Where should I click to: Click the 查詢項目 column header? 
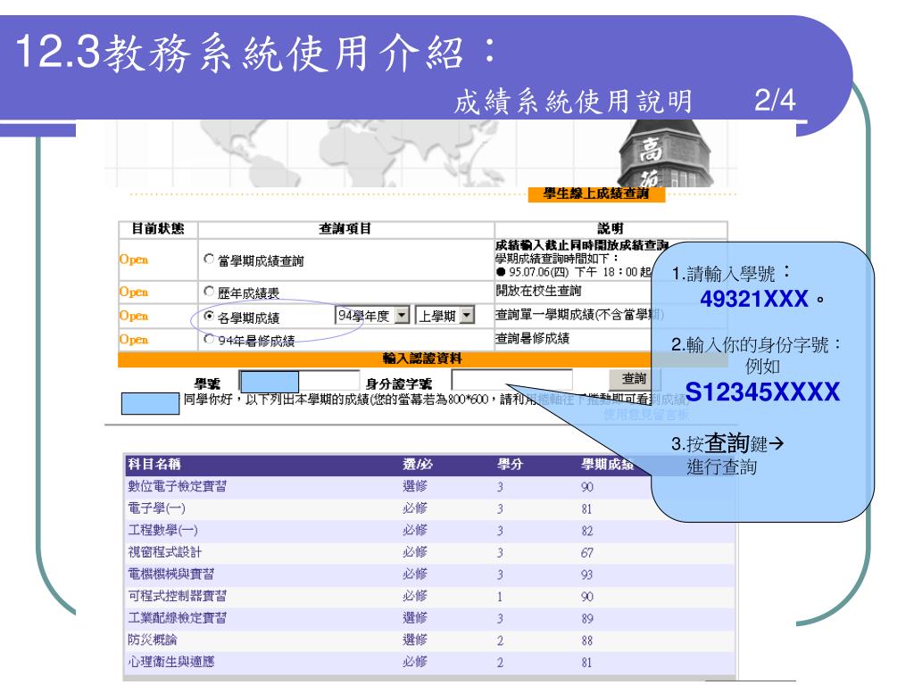coord(345,228)
